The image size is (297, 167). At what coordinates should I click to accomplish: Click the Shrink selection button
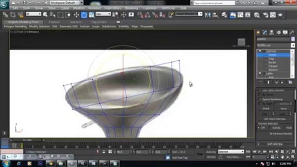coord(266,109)
